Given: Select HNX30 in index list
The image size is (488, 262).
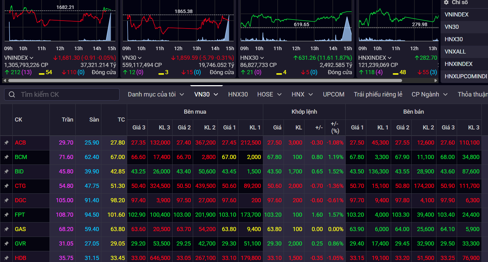Looking at the screenshot, I should [x=464, y=39].
